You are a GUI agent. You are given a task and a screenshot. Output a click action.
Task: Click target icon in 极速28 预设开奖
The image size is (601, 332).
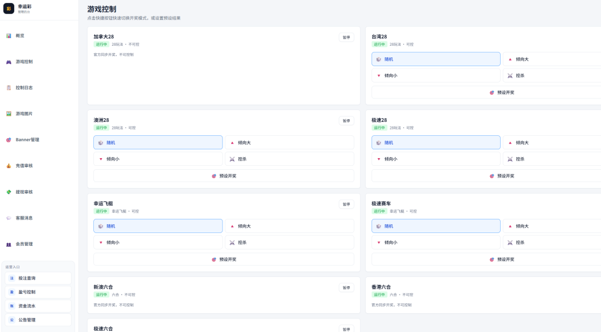(492, 176)
